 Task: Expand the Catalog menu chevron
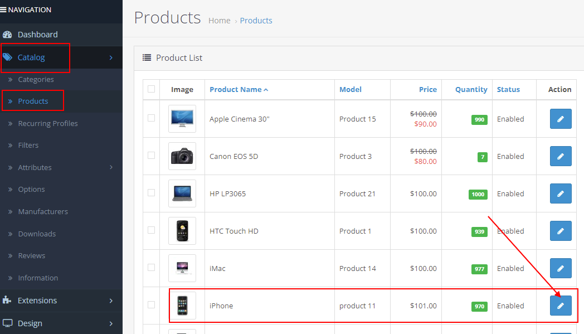tap(111, 57)
